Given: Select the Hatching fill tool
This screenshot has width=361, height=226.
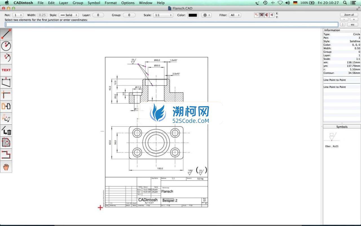Looking at the screenshot, I should pos(6,142).
